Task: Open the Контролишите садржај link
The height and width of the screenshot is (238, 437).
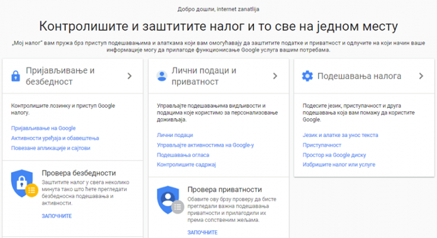Action: (x=186, y=165)
